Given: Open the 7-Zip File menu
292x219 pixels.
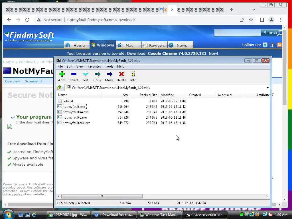Looking at the screenshot, I should click(x=60, y=66).
